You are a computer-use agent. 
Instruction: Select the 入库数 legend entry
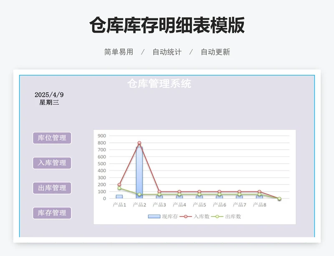(195, 217)
